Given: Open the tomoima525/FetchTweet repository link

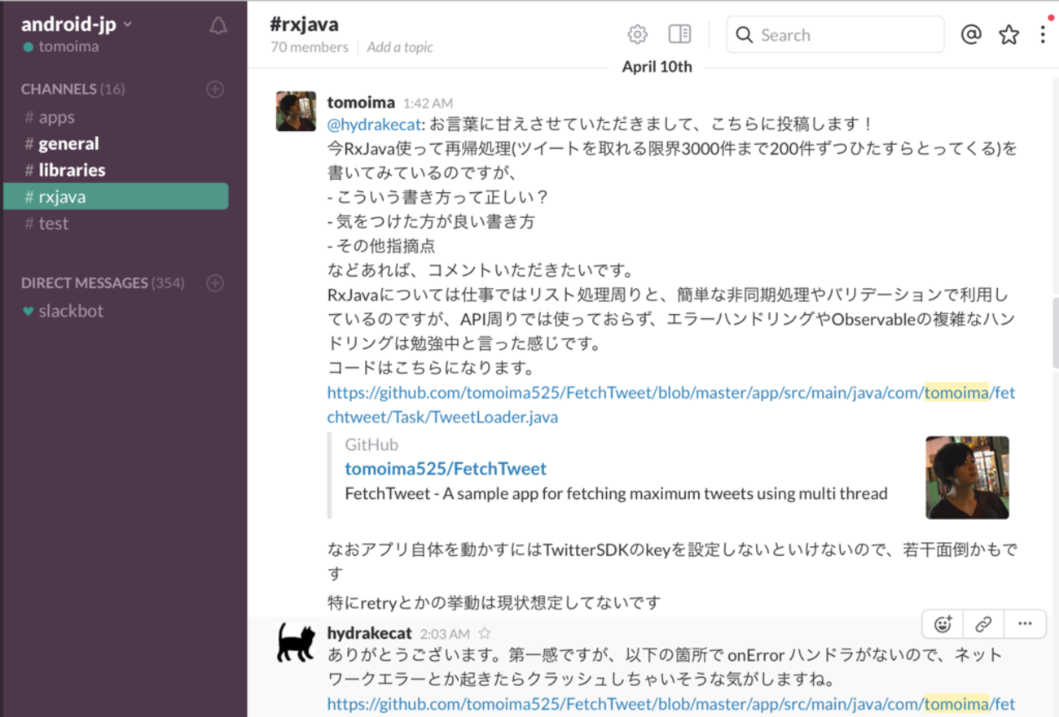Looking at the screenshot, I should tap(446, 469).
